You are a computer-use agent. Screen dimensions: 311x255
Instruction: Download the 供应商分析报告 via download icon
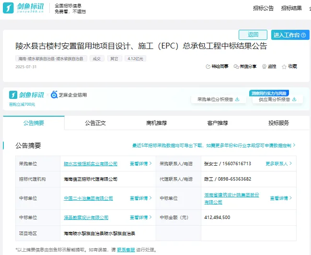point(294,99)
